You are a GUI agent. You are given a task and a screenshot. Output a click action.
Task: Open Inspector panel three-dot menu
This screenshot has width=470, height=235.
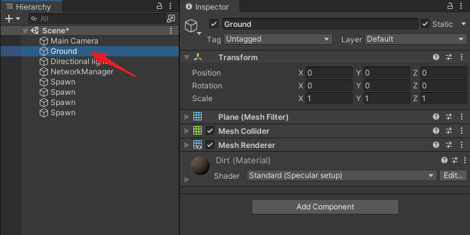(x=462, y=6)
